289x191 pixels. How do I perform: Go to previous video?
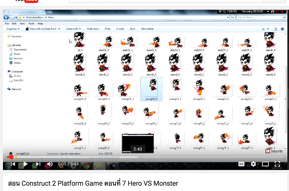coord(13,164)
